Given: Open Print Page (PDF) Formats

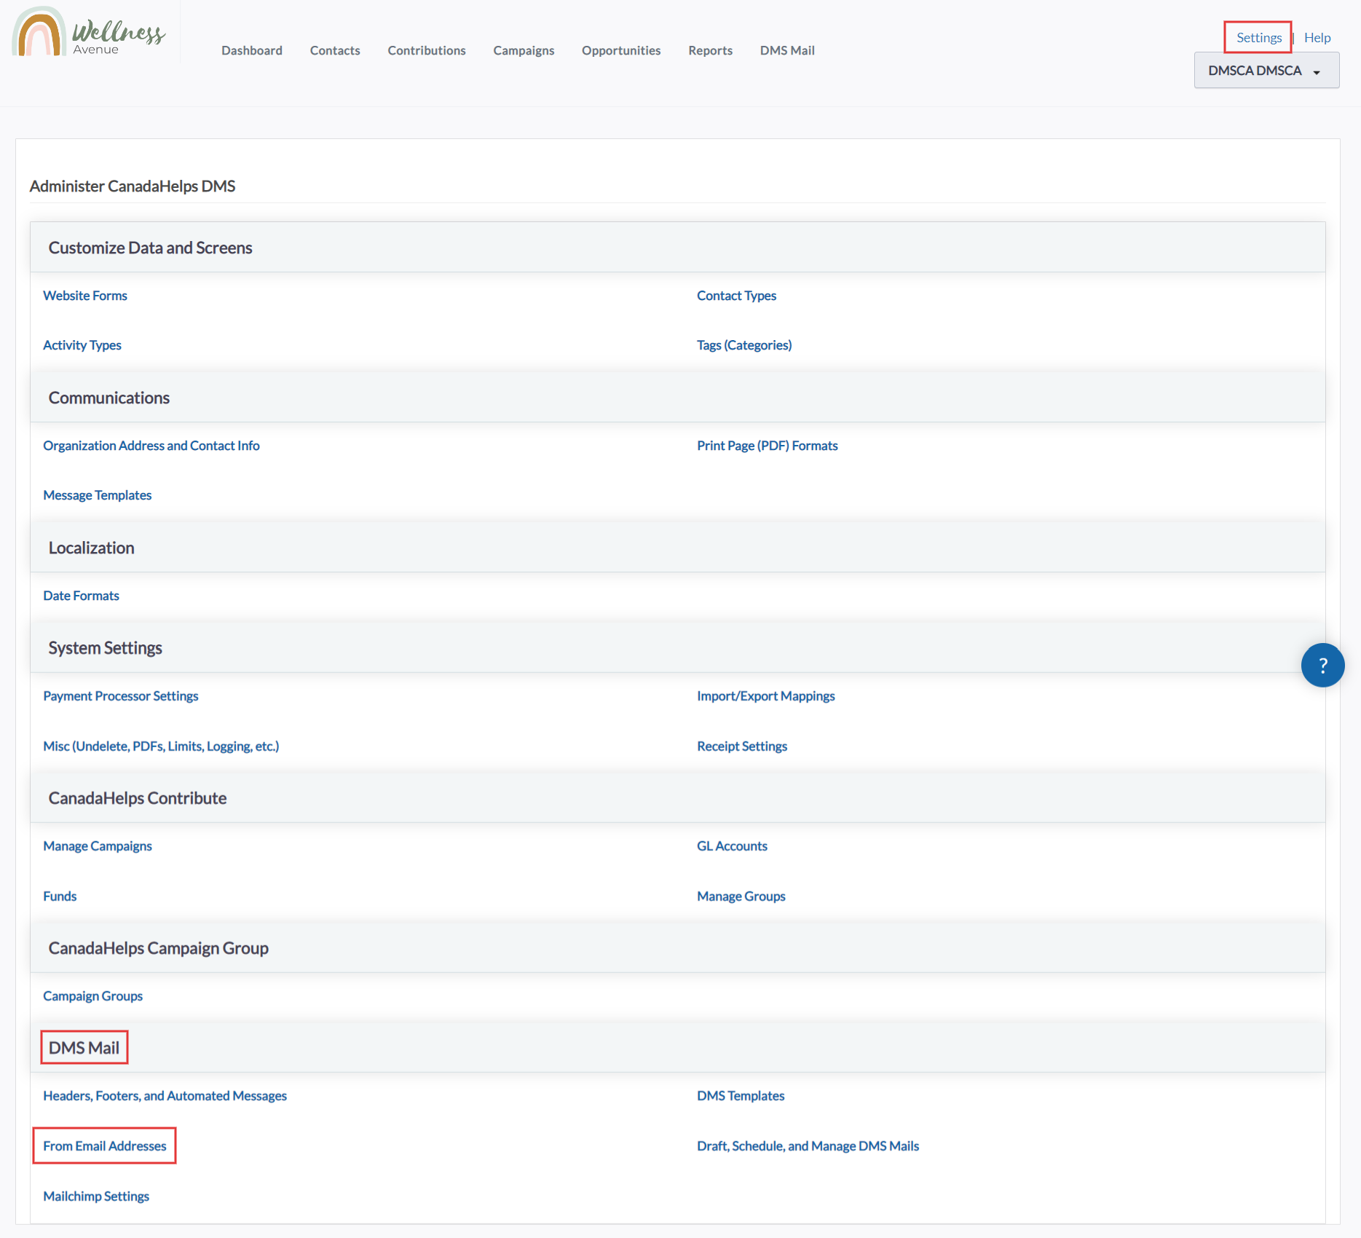Looking at the screenshot, I should pyautogui.click(x=768, y=446).
